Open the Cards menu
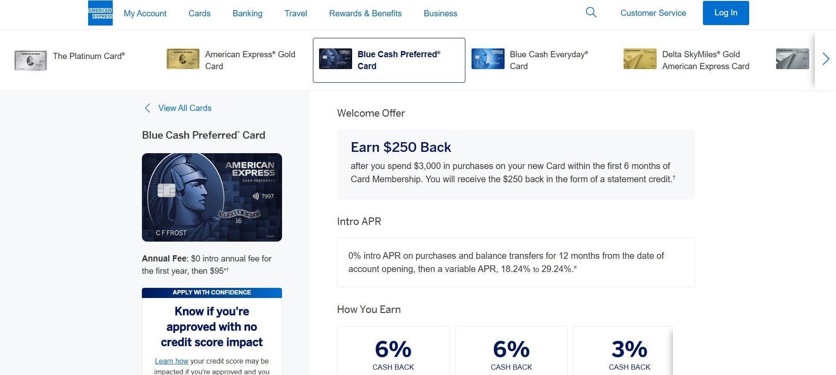Viewport: 836px width, 375px height. (199, 14)
